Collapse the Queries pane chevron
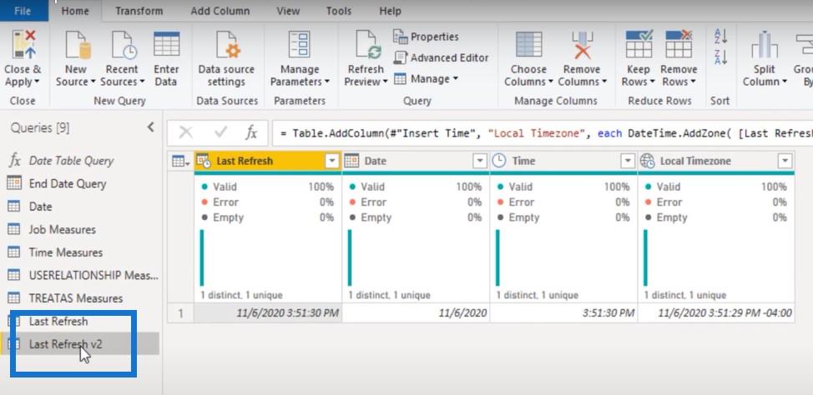Image resolution: width=813 pixels, height=395 pixels. tap(151, 127)
